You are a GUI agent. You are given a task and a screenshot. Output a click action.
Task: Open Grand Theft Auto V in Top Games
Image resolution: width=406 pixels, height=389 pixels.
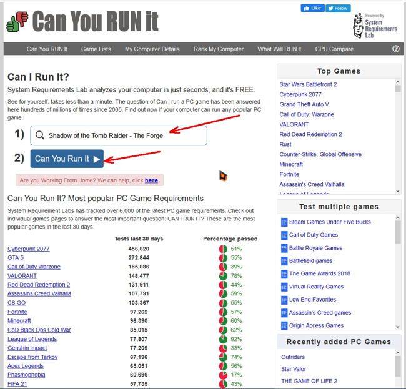(304, 104)
